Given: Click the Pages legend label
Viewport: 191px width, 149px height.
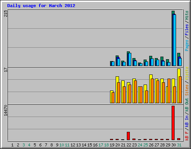Looking at the screenshot, I should click(187, 45).
